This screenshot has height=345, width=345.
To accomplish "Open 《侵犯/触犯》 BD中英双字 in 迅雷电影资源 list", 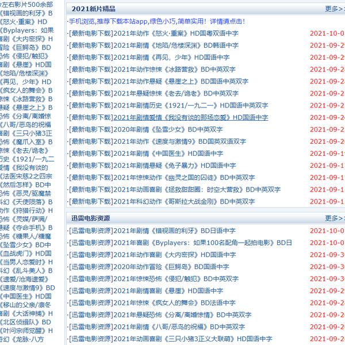I will point(176,279).
